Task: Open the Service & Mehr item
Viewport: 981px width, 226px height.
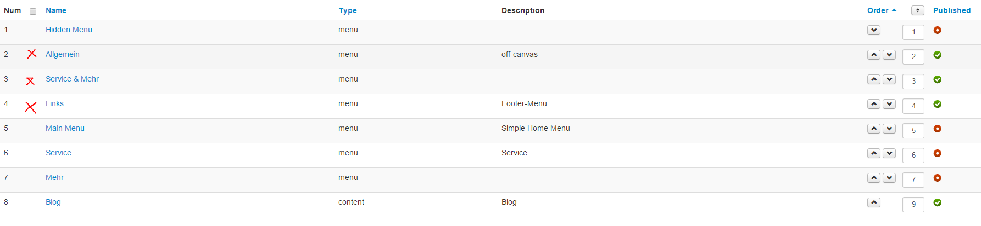Action: 72,79
